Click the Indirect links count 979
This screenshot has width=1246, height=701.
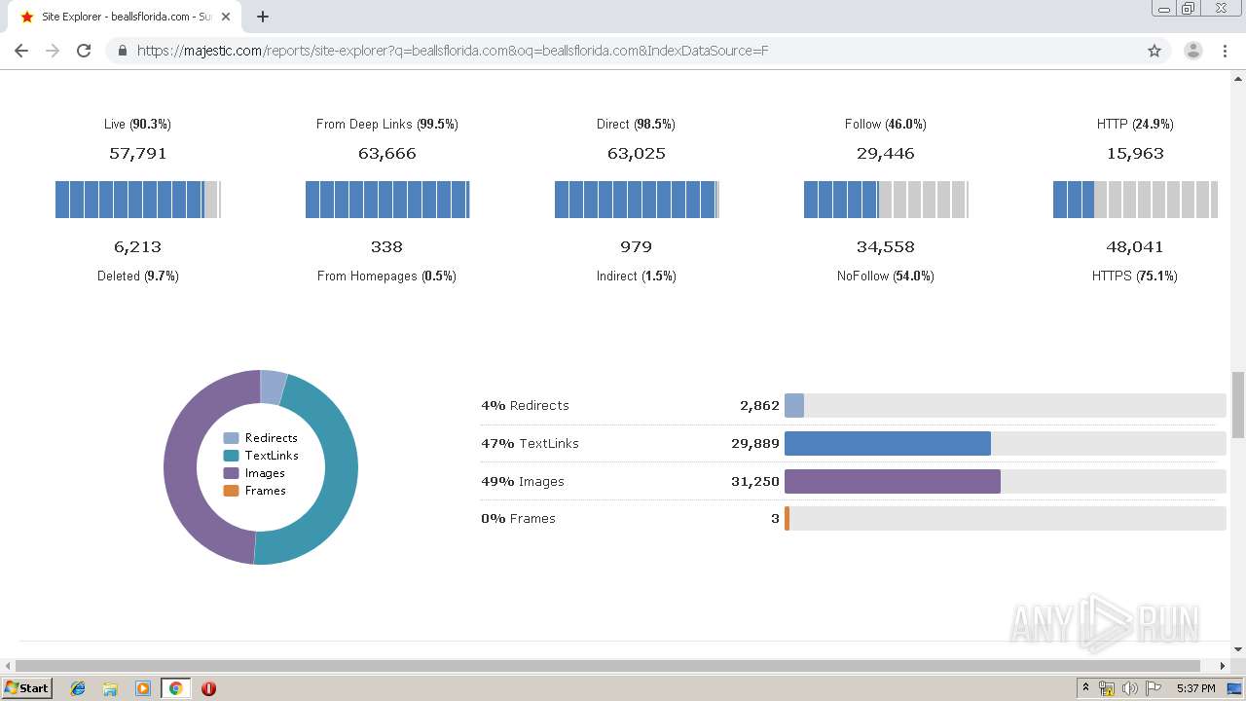tap(637, 246)
